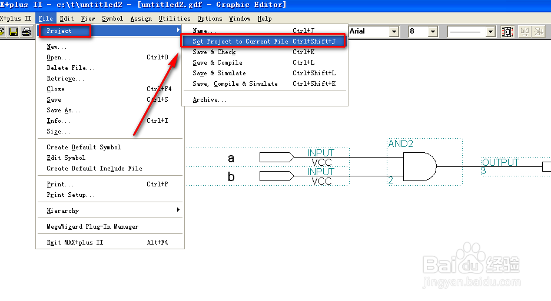The height and width of the screenshot is (301, 551).
Task: Choose Create Default Include File
Action: coord(110,168)
